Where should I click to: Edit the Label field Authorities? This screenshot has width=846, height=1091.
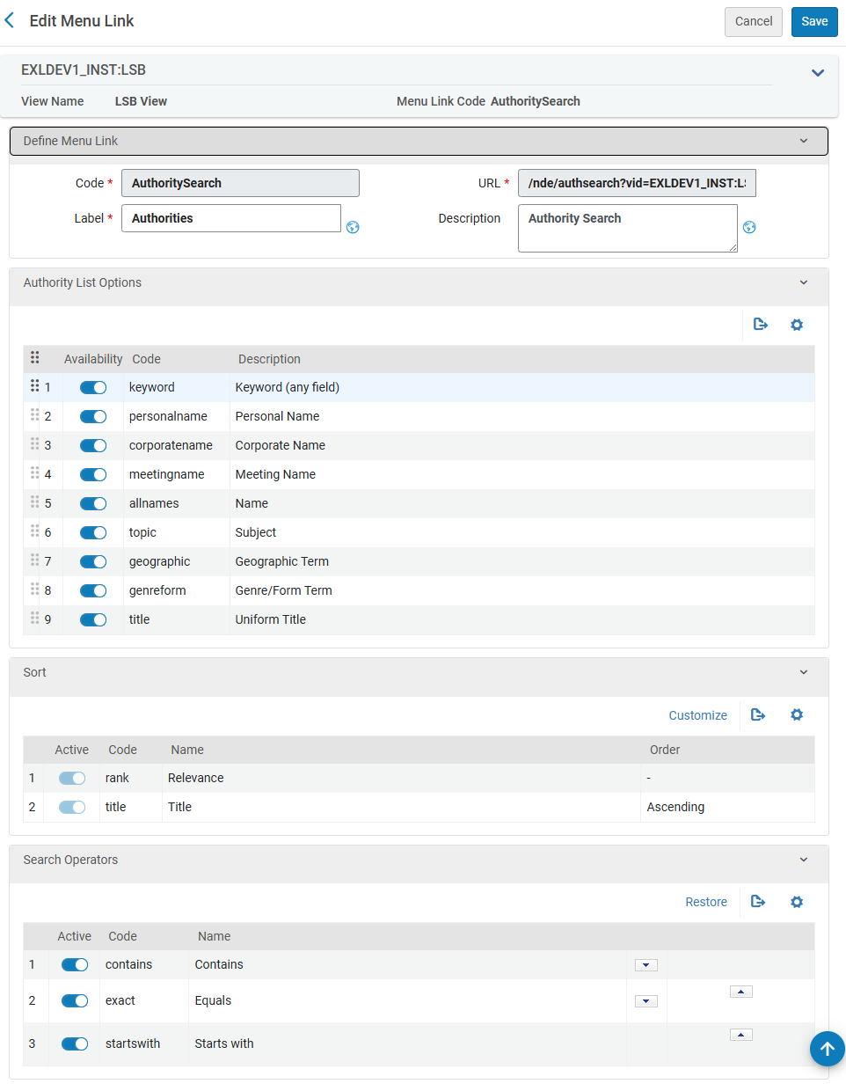pos(231,218)
